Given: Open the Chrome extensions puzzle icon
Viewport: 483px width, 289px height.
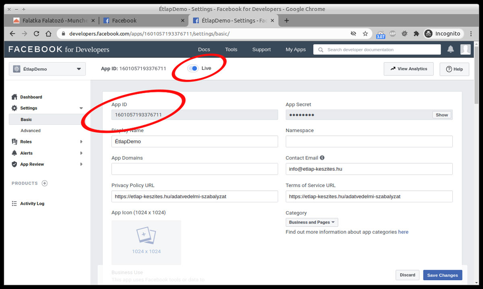Looking at the screenshot, I should pos(416,34).
